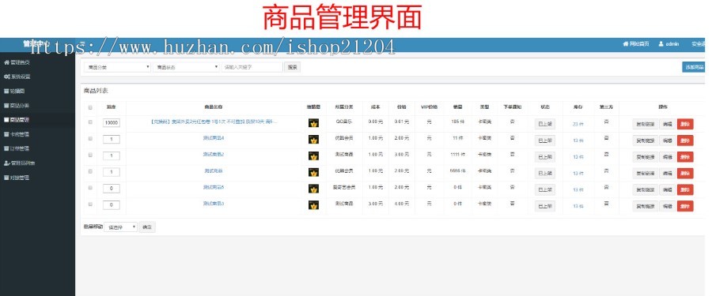Open the stock link in the 爱奇艺会员 row
This screenshot has height=296, width=712.
578,190
